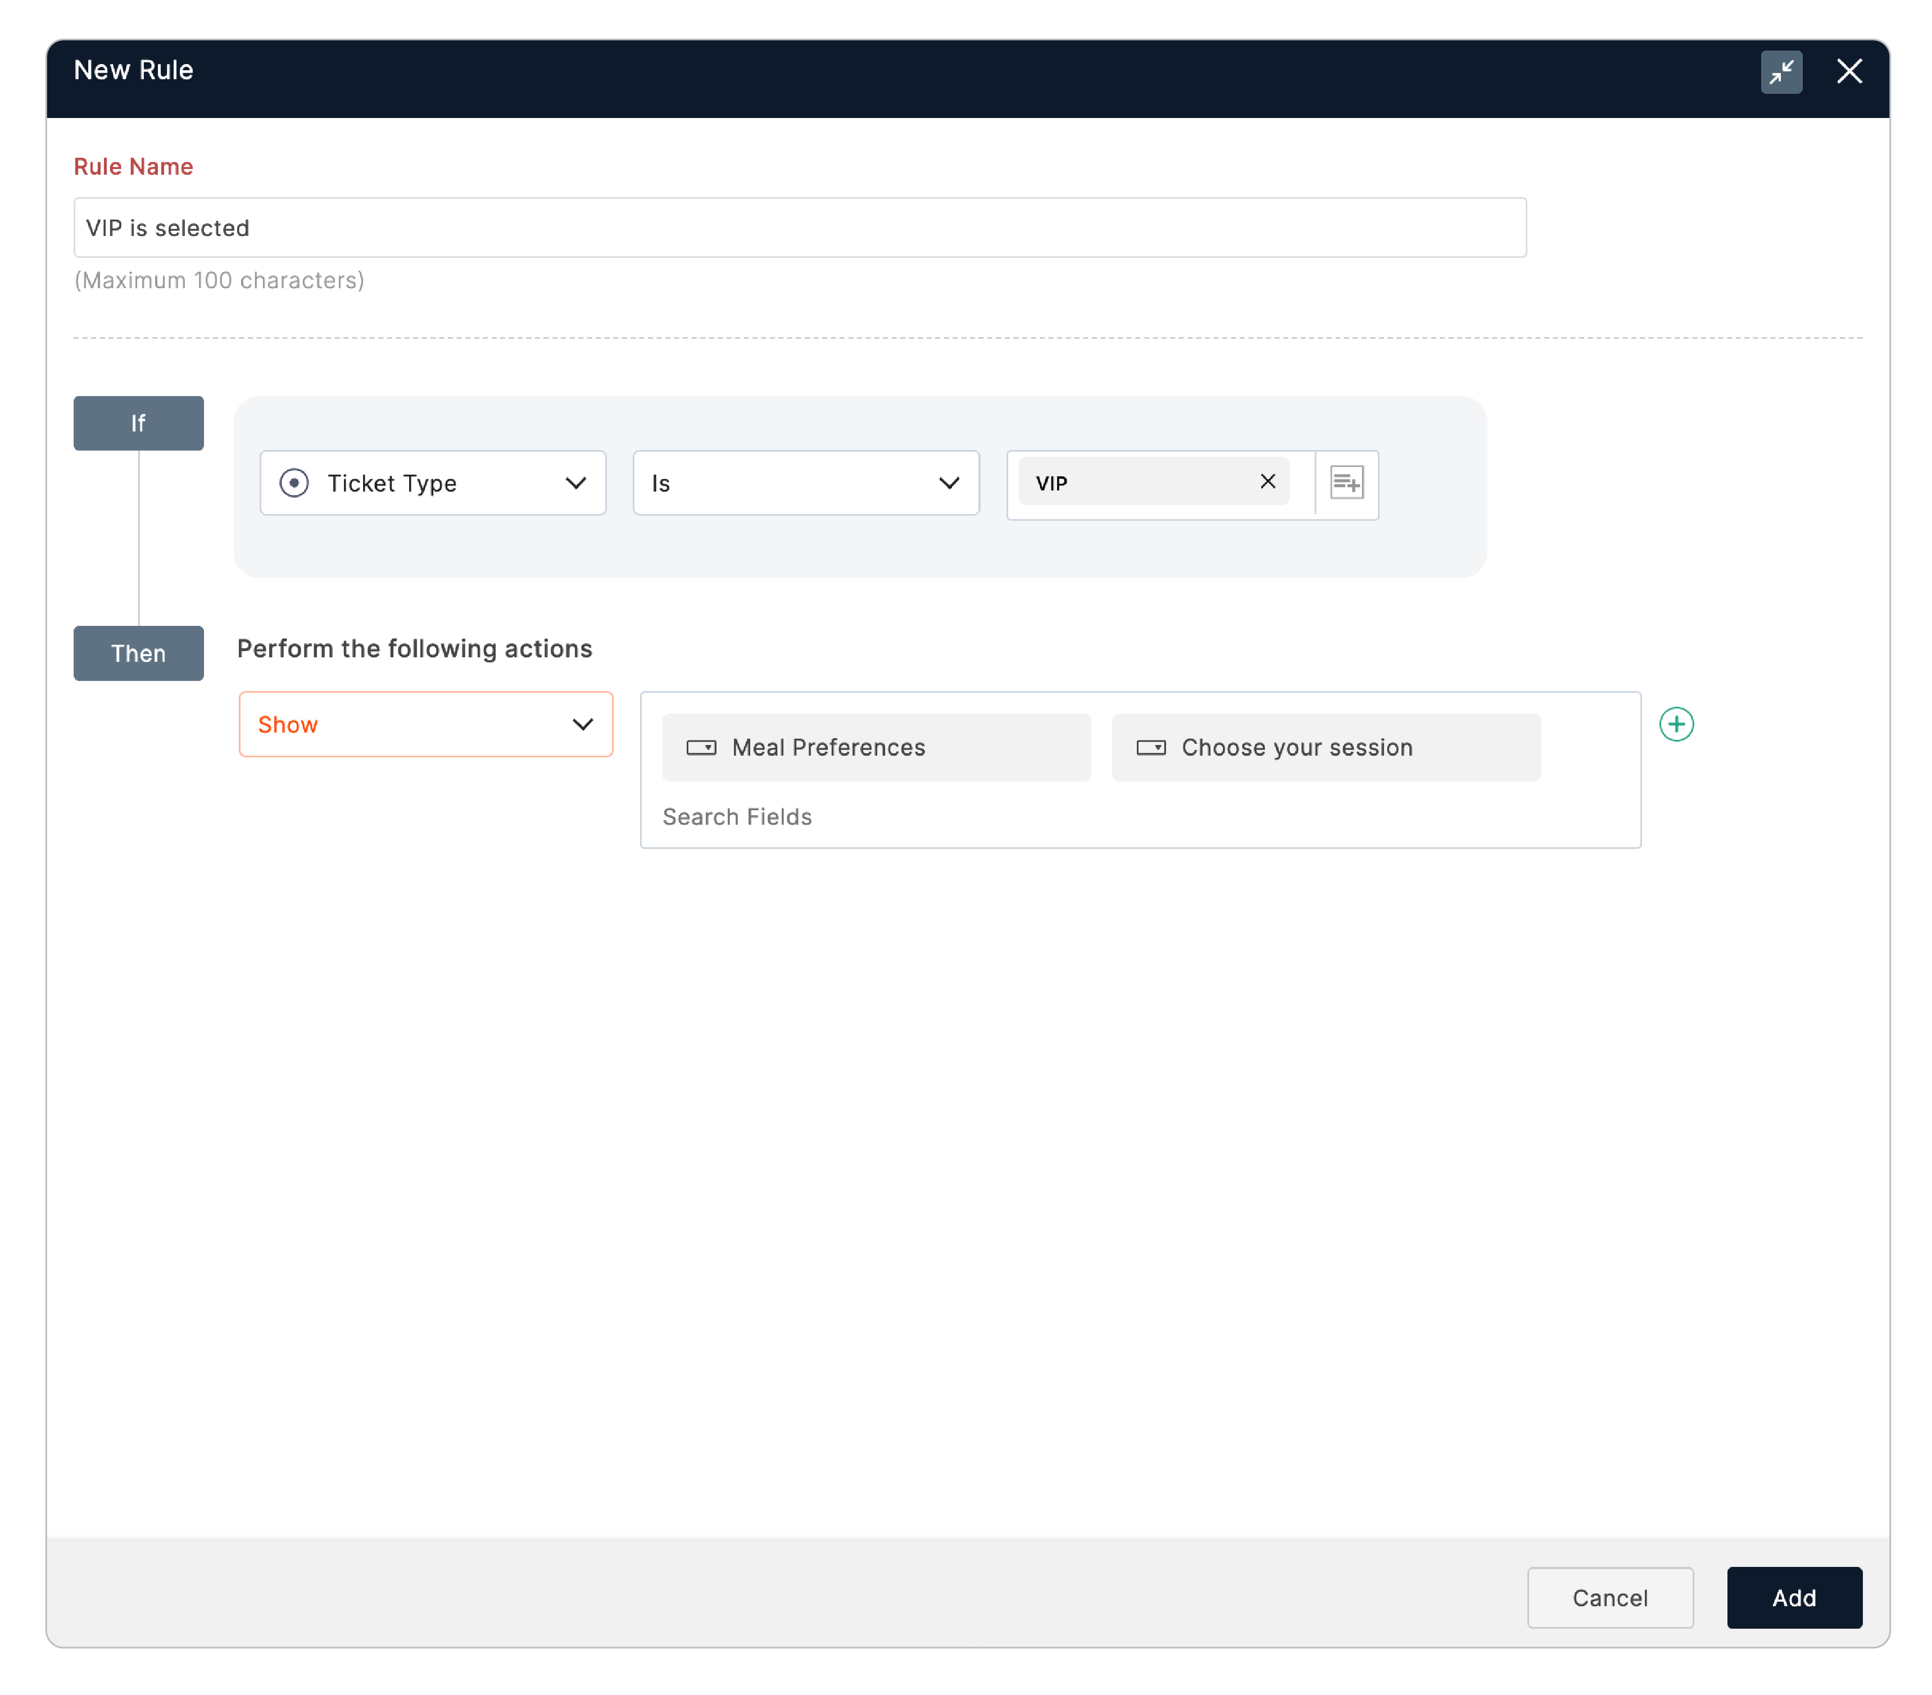
Task: Close the New Rule dialog
Action: [1849, 72]
